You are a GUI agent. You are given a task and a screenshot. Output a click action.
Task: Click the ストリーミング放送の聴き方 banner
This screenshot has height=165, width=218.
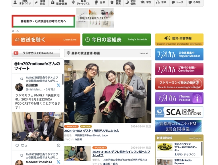[179, 84]
